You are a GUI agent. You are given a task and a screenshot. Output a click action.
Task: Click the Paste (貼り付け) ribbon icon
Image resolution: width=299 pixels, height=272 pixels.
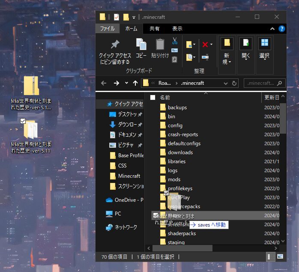tap(160, 44)
